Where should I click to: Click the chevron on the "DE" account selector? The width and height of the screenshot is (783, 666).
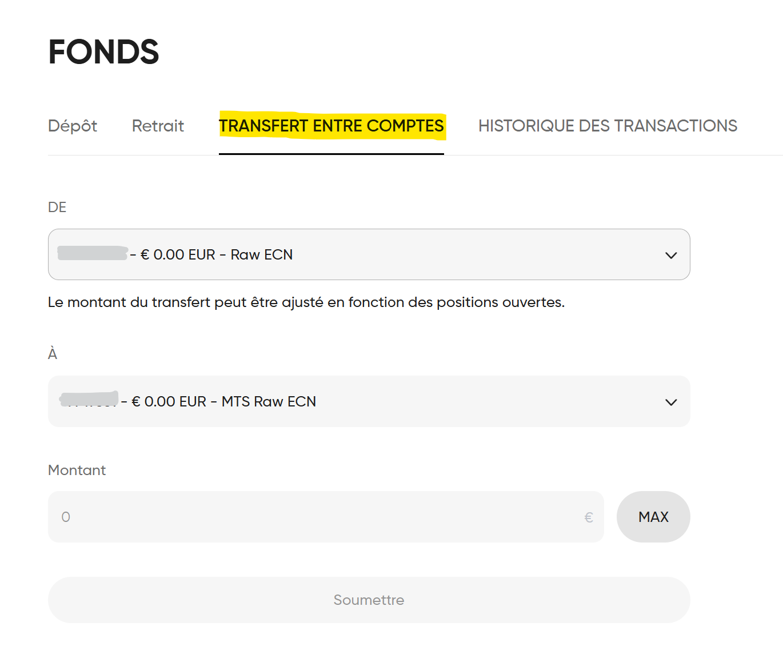(x=672, y=255)
